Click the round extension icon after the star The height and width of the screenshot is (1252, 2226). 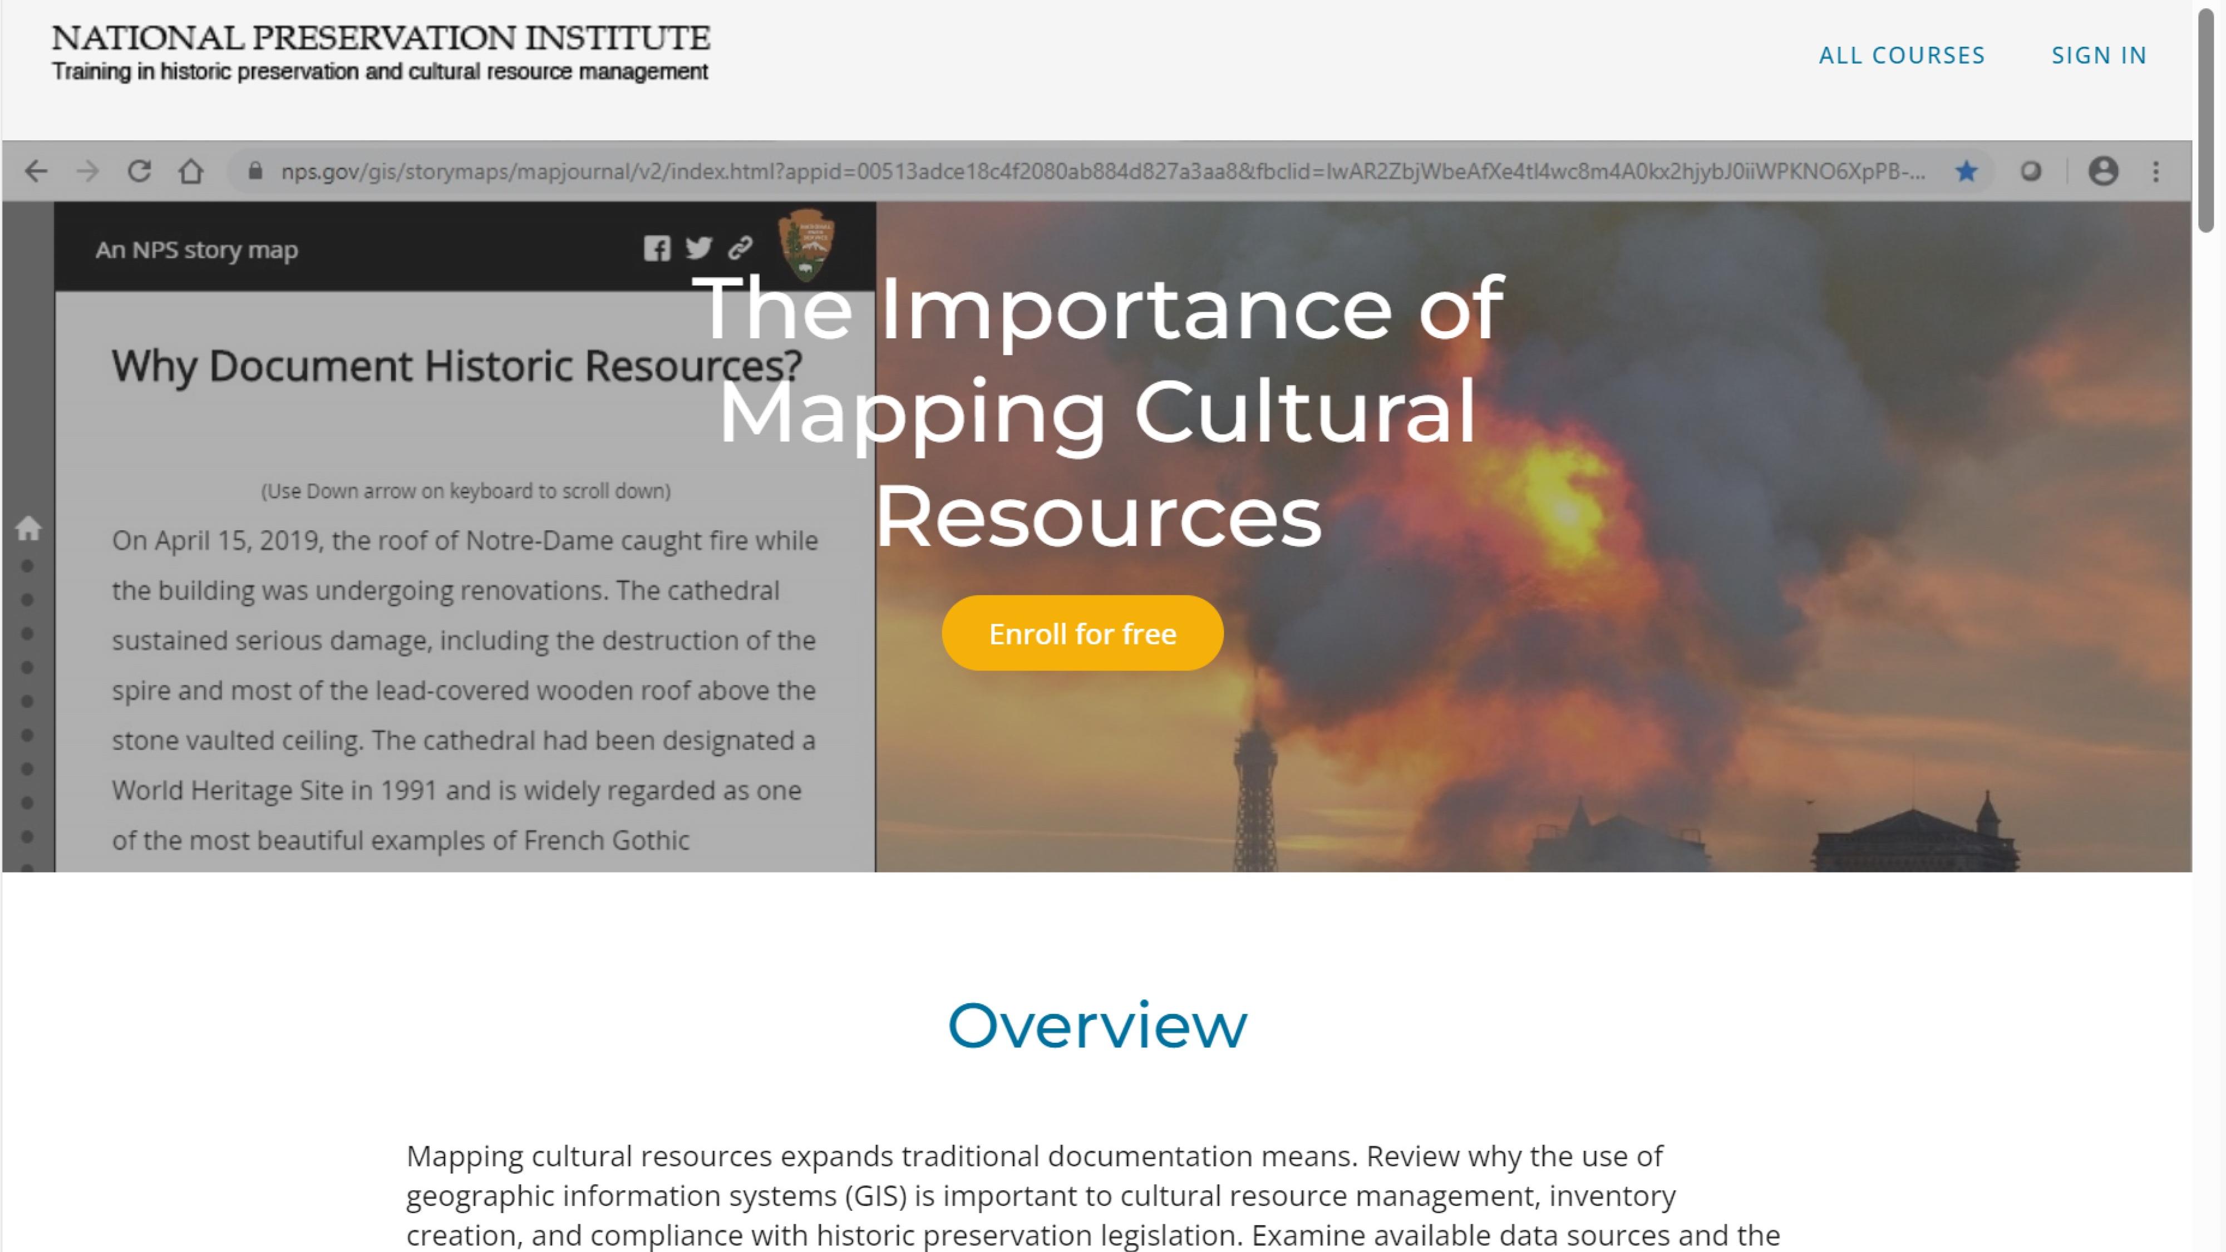2031,171
